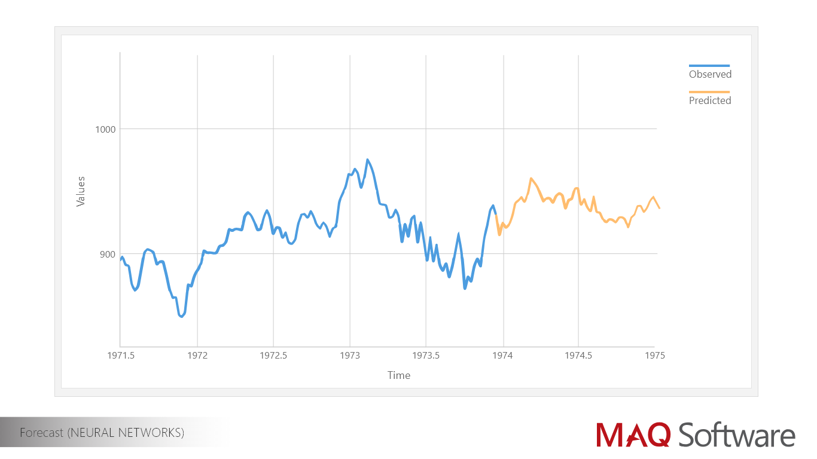Click the MAQ Software logo
Viewport: 817px width, 459px height.
click(696, 434)
